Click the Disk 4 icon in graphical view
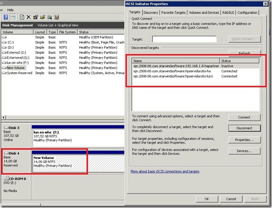 (x=7, y=153)
